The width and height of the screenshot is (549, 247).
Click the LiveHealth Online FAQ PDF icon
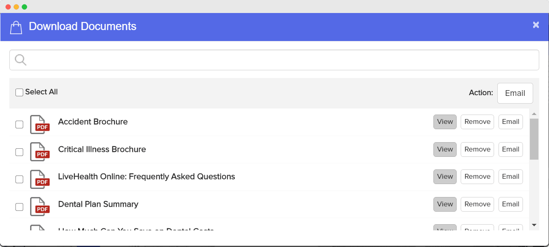pyautogui.click(x=39, y=179)
